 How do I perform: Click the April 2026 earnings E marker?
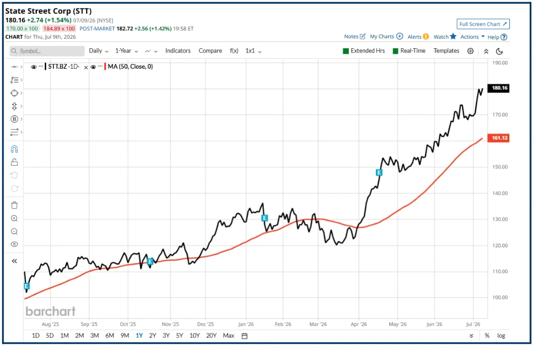pos(379,172)
